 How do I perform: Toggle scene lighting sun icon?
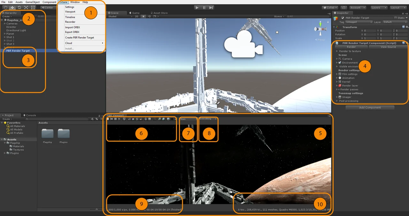tap(143, 16)
